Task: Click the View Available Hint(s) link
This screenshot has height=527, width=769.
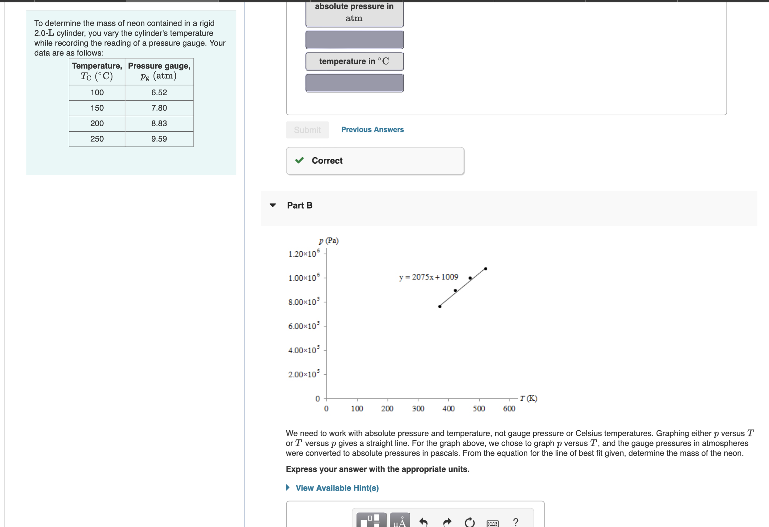Action: pos(337,488)
